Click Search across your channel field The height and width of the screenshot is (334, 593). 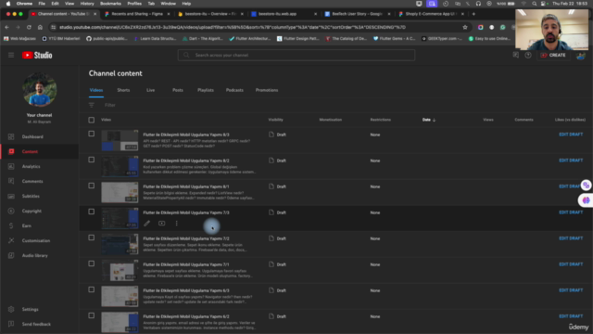tap(296, 56)
